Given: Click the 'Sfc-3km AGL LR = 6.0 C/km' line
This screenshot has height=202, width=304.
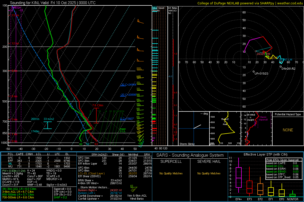Looking at the screenshot, I should [x=19, y=189].
